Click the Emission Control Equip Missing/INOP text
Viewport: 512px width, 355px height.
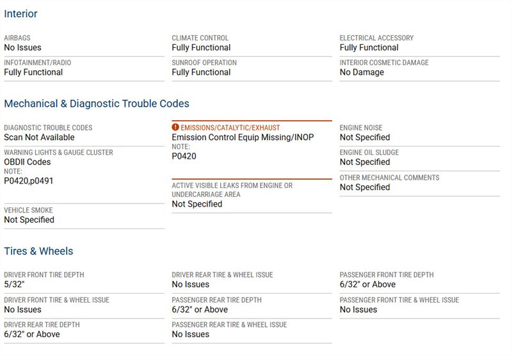(243, 138)
